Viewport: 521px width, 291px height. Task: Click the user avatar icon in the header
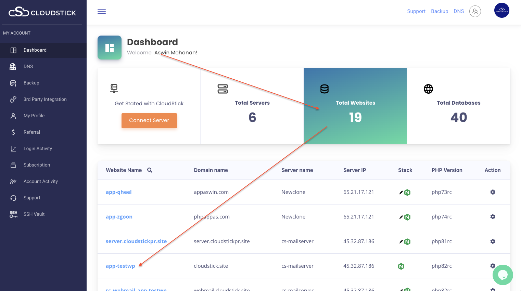point(475,11)
